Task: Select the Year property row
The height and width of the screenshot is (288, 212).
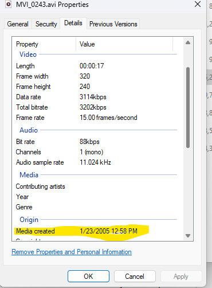Action: (96, 197)
